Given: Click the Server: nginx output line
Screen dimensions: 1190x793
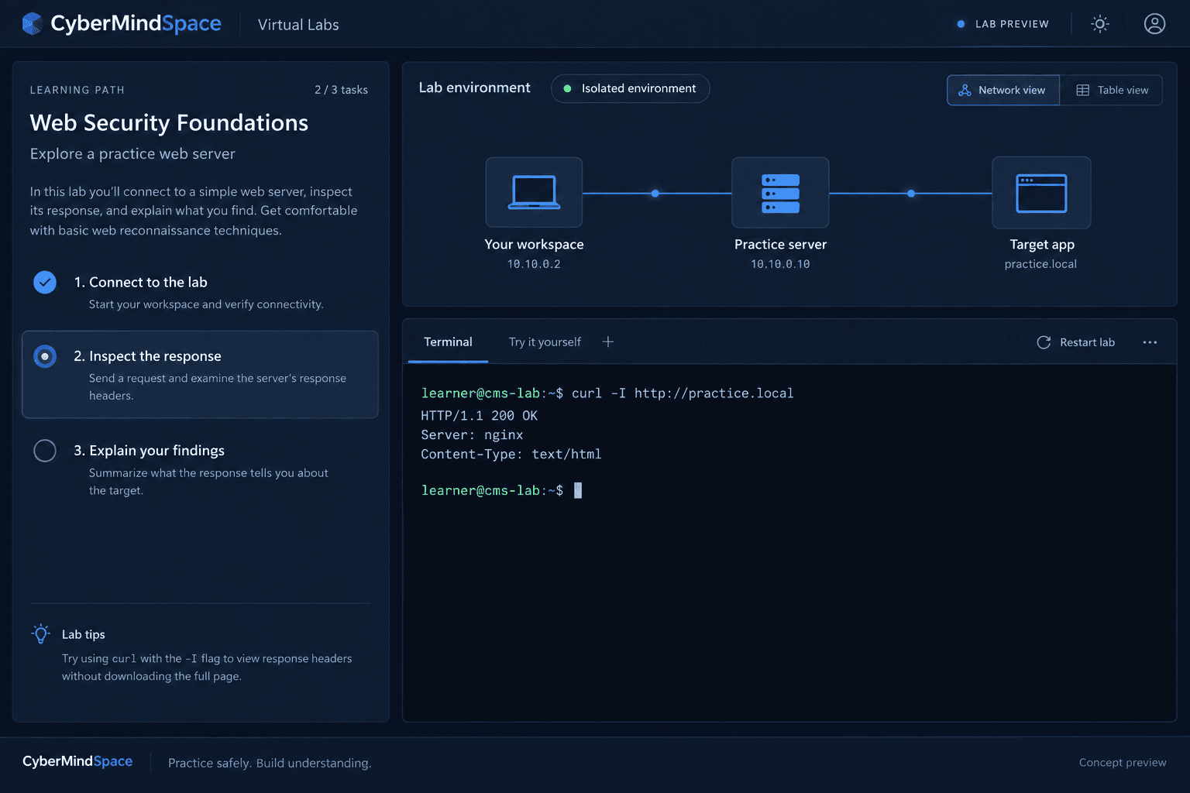Looking at the screenshot, I should point(472,435).
